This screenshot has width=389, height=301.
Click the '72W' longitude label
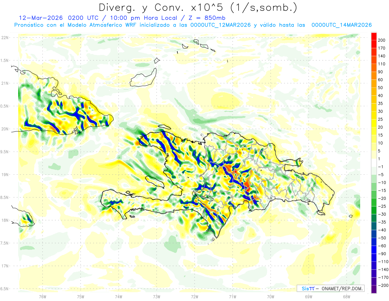194,296
